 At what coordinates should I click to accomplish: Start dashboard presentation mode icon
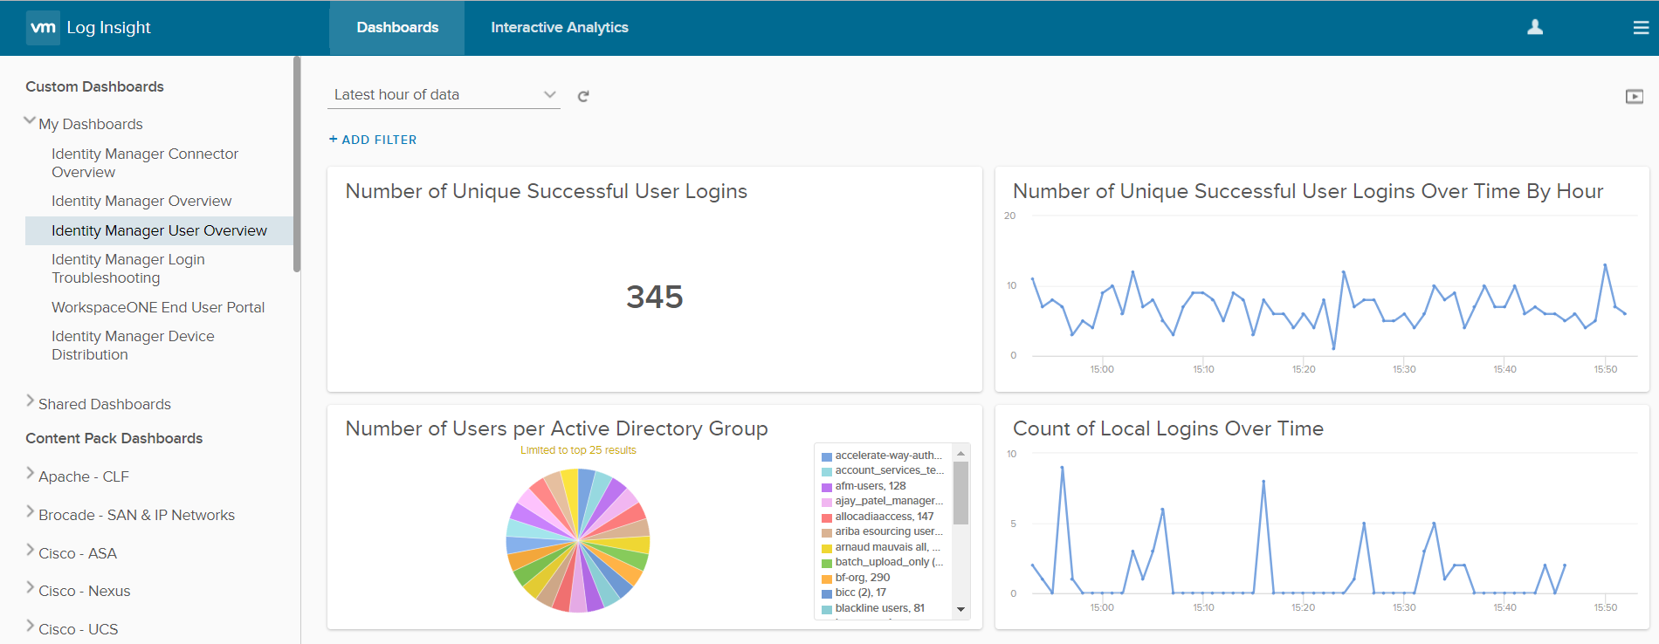point(1635,96)
